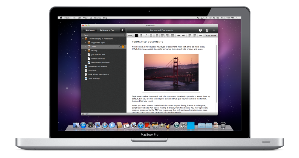
Task: Click the HTML Source button
Action: [211, 35]
